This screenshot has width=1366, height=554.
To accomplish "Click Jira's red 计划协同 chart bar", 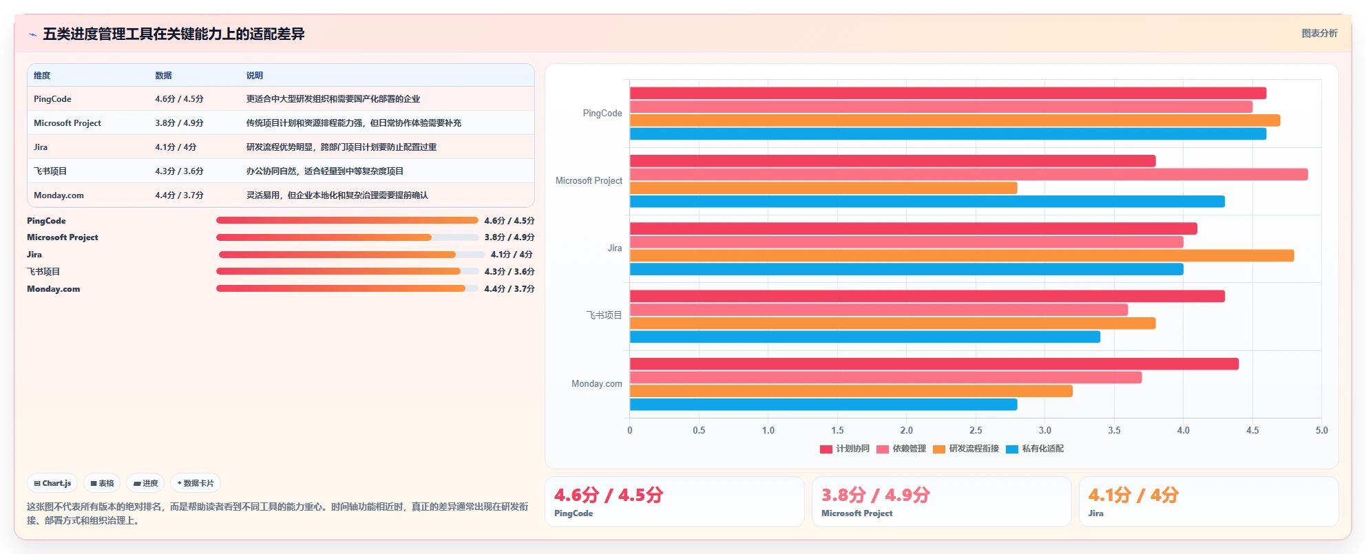I will point(914,228).
